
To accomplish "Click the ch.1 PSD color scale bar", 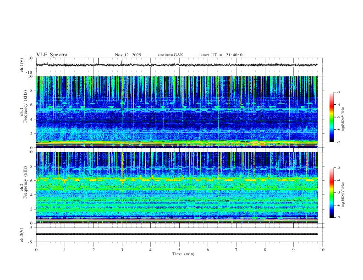I will (x=331, y=117).
